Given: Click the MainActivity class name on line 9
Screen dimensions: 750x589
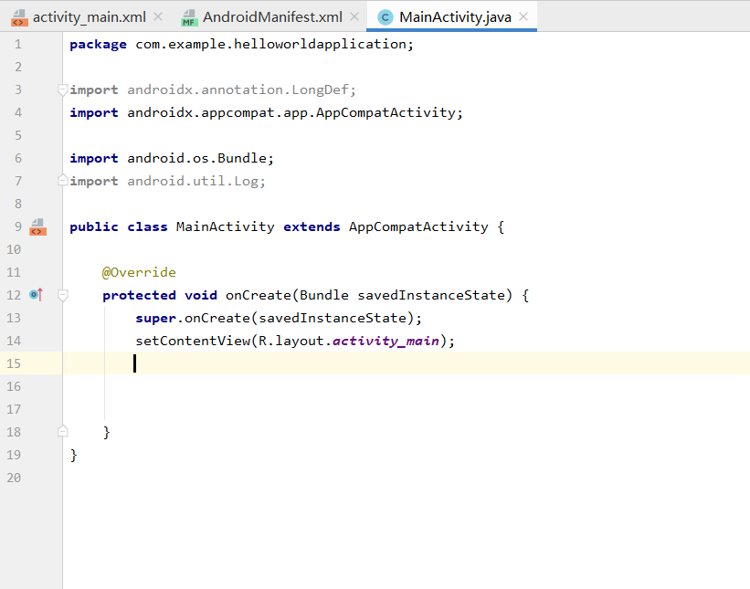Looking at the screenshot, I should [x=226, y=226].
